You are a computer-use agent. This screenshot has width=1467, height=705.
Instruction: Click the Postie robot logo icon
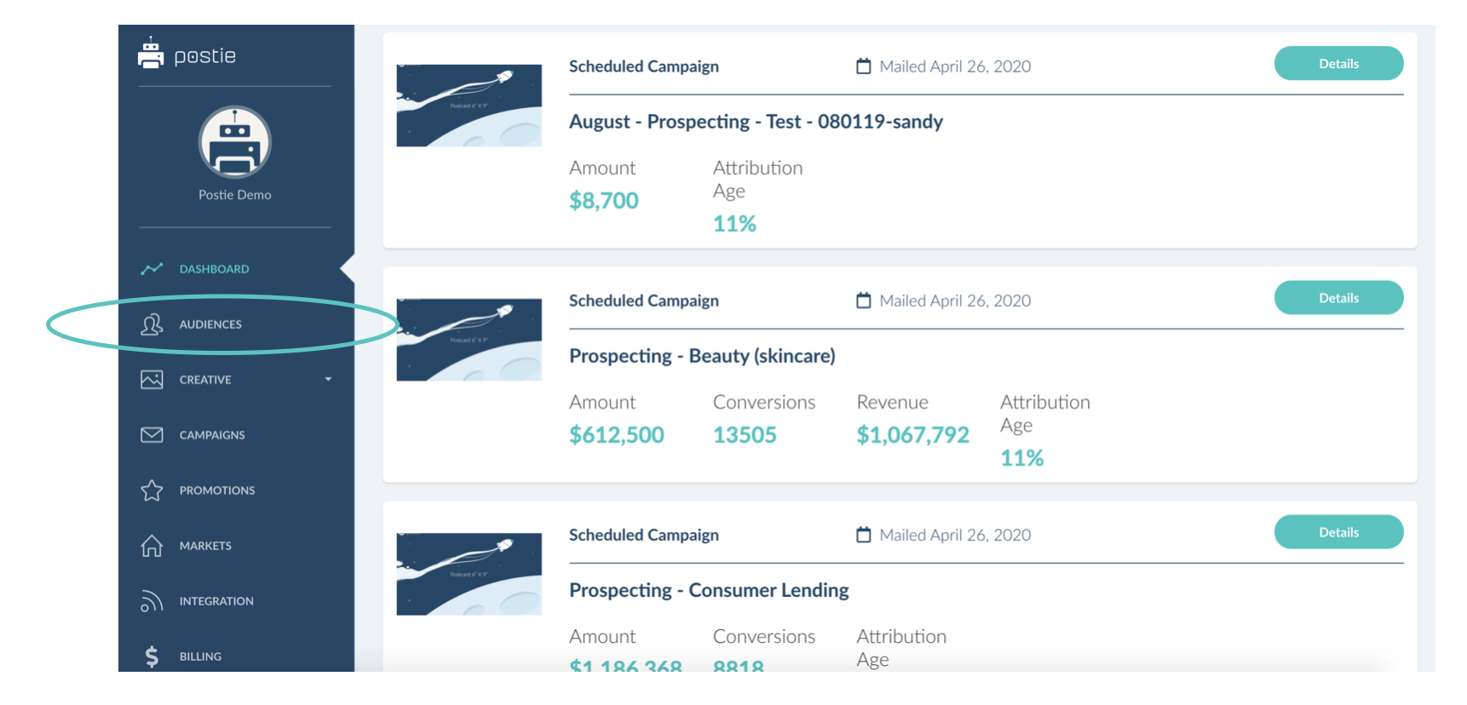[x=151, y=54]
